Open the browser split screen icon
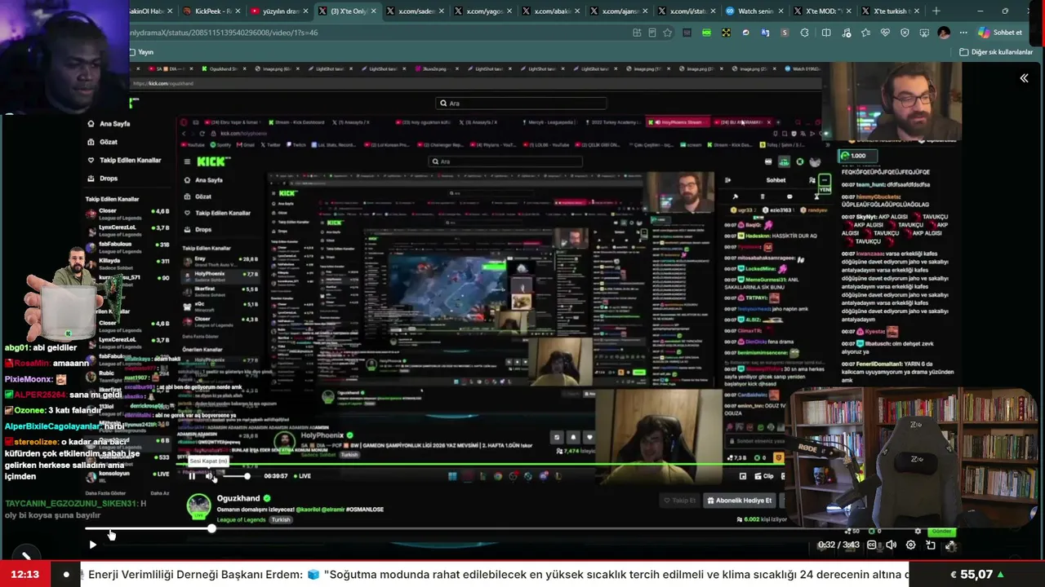 click(826, 33)
